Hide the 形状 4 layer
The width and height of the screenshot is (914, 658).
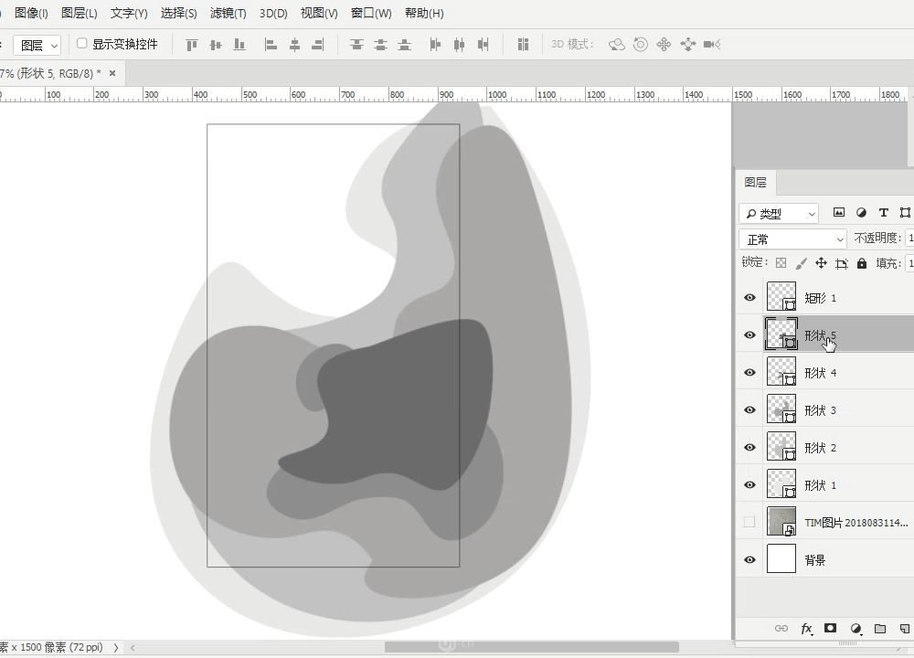click(x=749, y=373)
